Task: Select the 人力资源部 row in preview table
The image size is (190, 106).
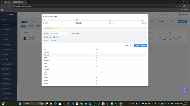Action: coord(95,69)
